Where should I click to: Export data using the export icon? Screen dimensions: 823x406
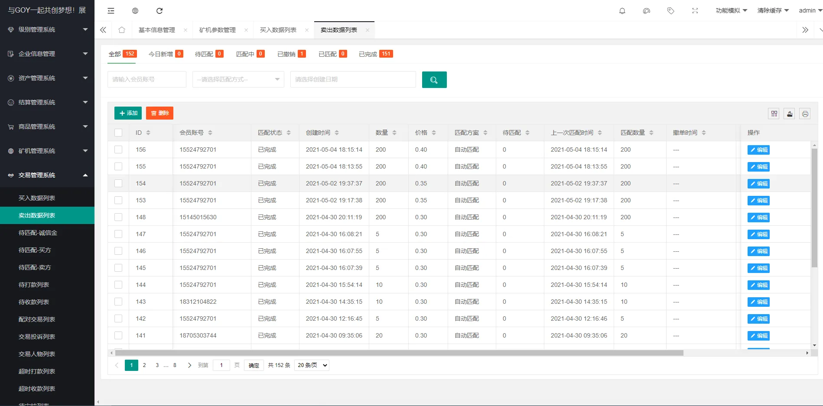[789, 114]
